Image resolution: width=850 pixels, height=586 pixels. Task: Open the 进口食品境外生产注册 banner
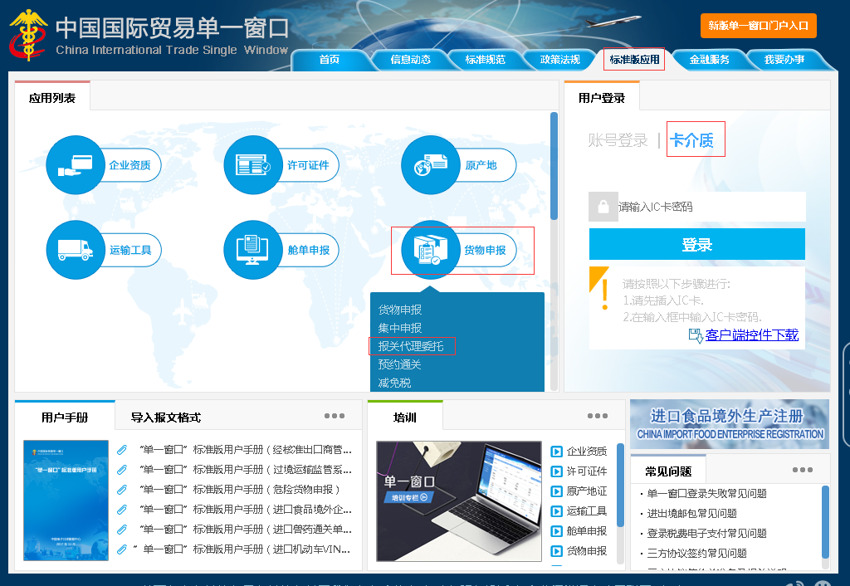[730, 424]
